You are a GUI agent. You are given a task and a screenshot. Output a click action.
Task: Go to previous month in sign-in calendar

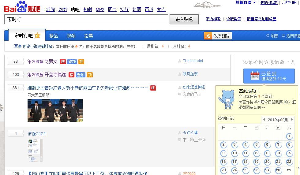pyautogui.click(x=264, y=120)
